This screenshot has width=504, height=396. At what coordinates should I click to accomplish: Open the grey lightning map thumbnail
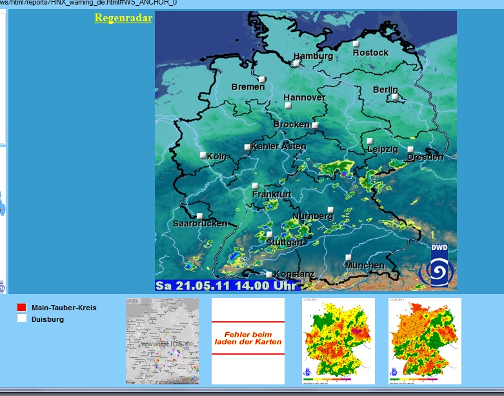162,341
